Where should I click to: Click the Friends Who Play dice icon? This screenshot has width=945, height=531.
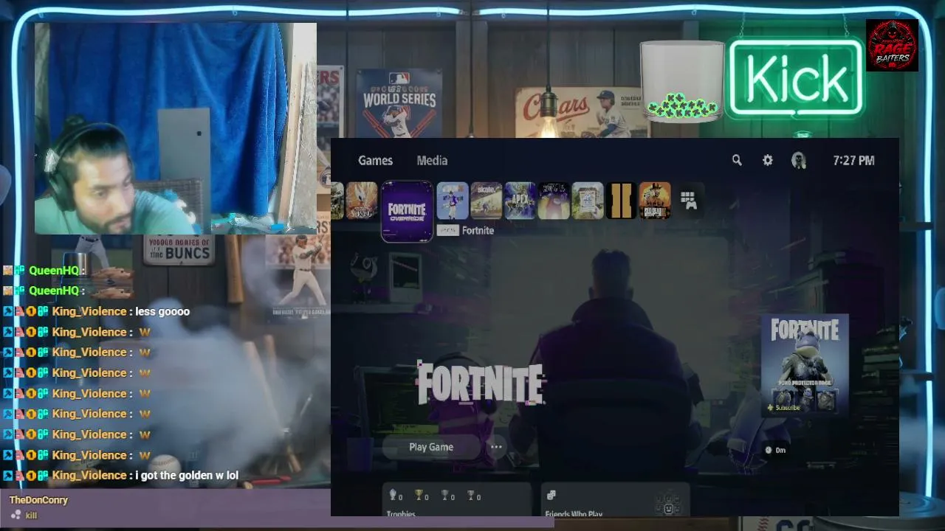551,496
